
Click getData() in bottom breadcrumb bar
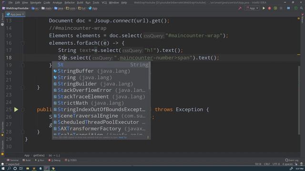pyautogui.click(x=39, y=155)
